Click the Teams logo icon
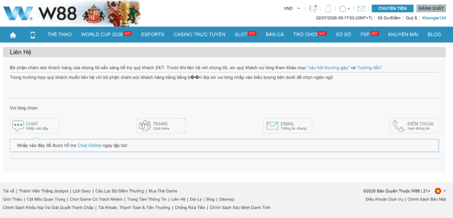Screen dimensions: 453x218 [145, 126]
